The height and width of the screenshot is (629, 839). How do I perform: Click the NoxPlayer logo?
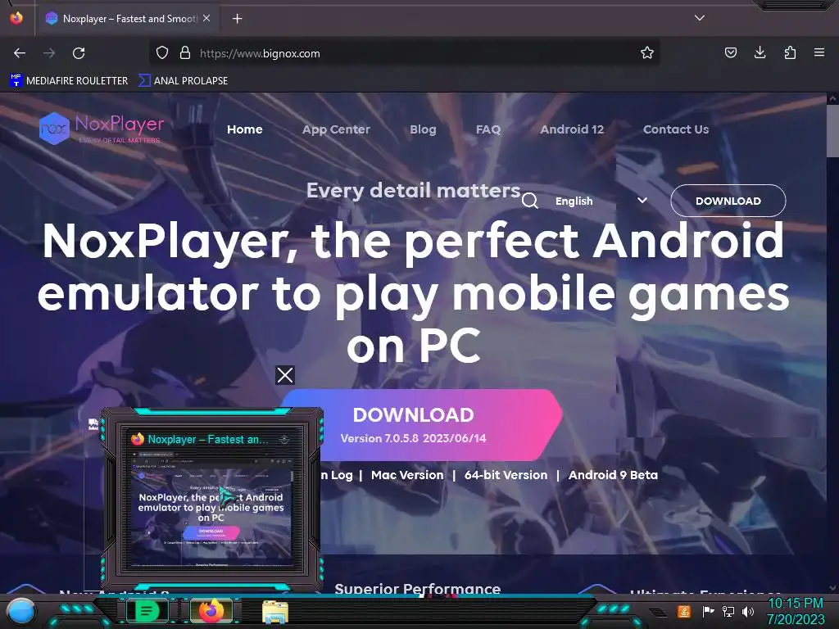click(102, 129)
